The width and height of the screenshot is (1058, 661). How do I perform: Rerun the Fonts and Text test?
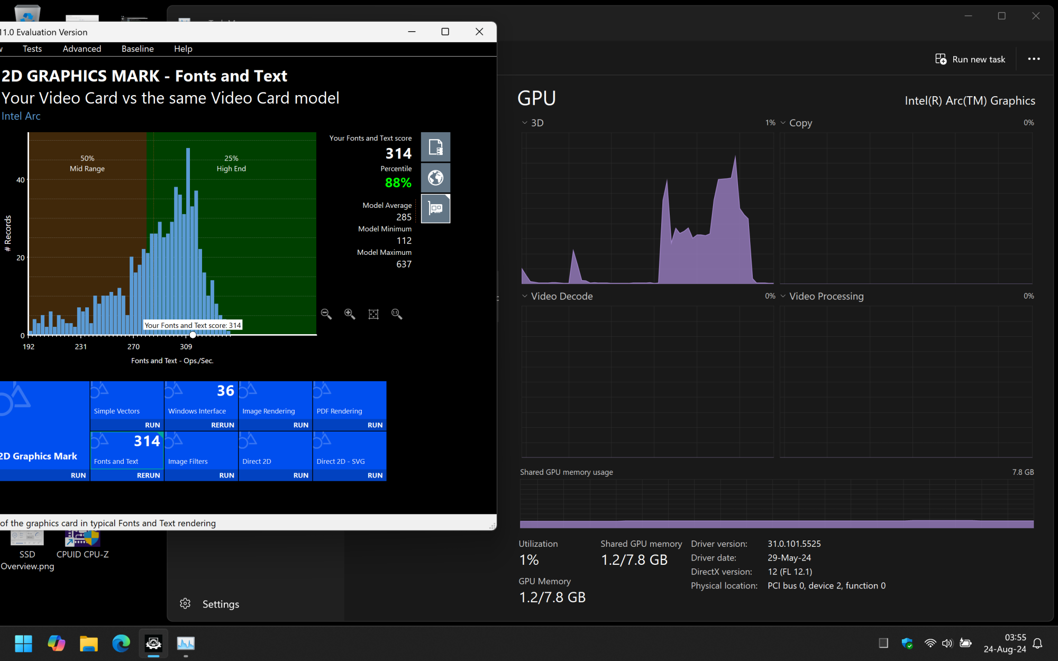pyautogui.click(x=148, y=475)
